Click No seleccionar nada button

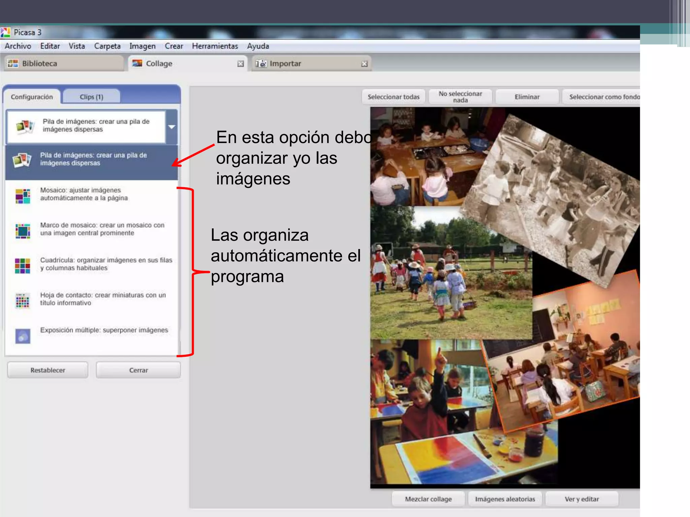[x=460, y=97]
